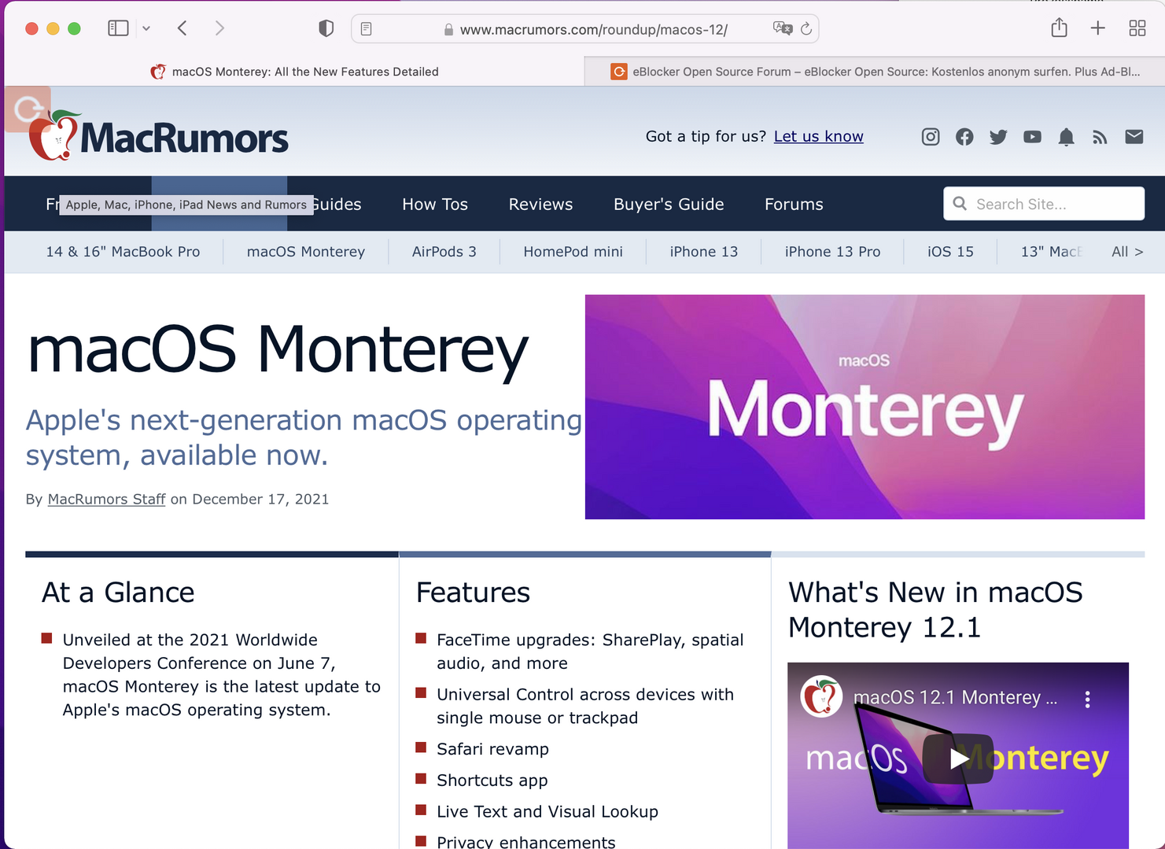The image size is (1165, 849).
Task: Click video title 'macOS 12.1 Monterey'
Action: point(955,698)
